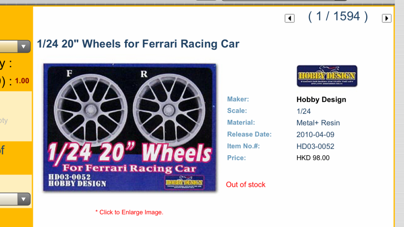Click the red 1.00 value in sidebar
The width and height of the screenshot is (404, 227).
tap(22, 81)
